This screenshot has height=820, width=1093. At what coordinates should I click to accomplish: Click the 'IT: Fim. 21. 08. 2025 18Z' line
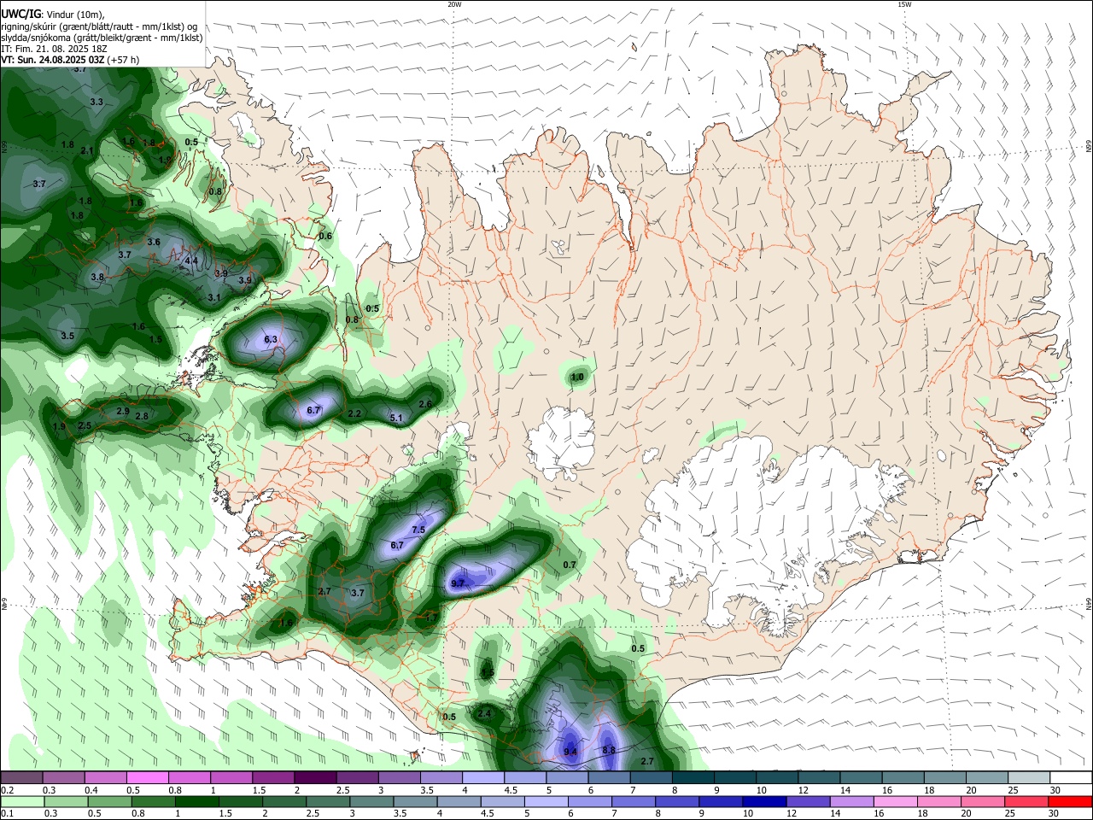[x=55, y=49]
